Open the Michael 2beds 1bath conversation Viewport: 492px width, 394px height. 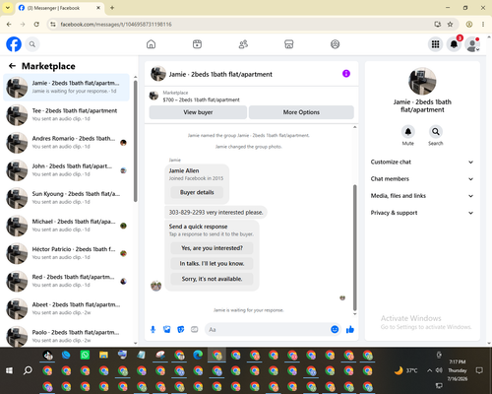(67, 226)
